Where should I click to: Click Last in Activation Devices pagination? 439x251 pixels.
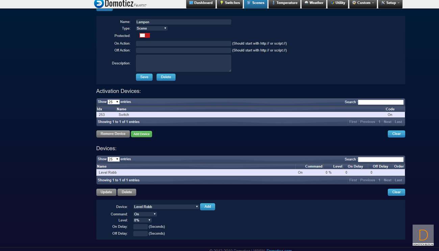click(x=398, y=122)
